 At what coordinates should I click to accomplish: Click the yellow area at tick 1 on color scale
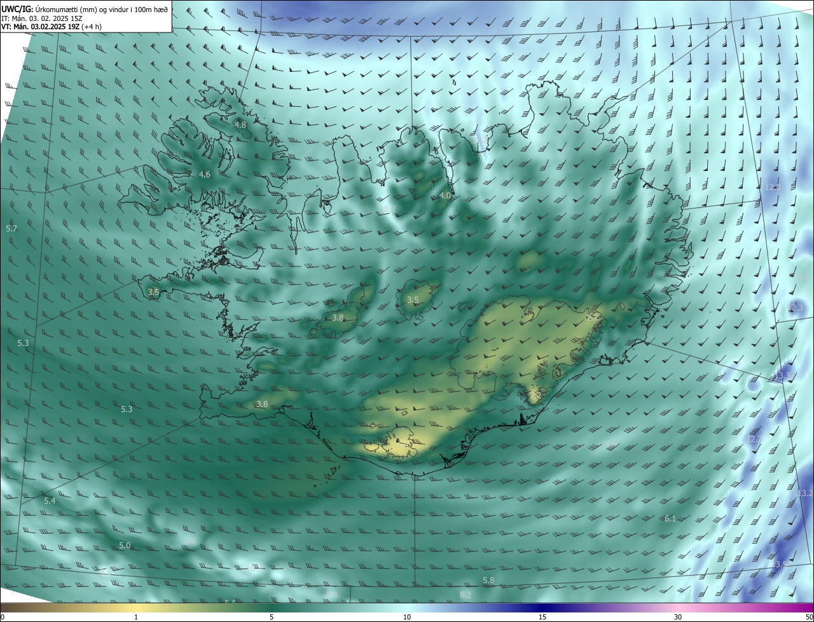click(136, 607)
